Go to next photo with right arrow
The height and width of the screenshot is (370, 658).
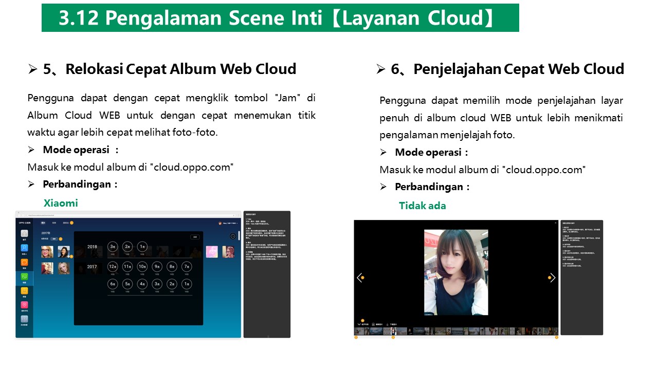(553, 277)
